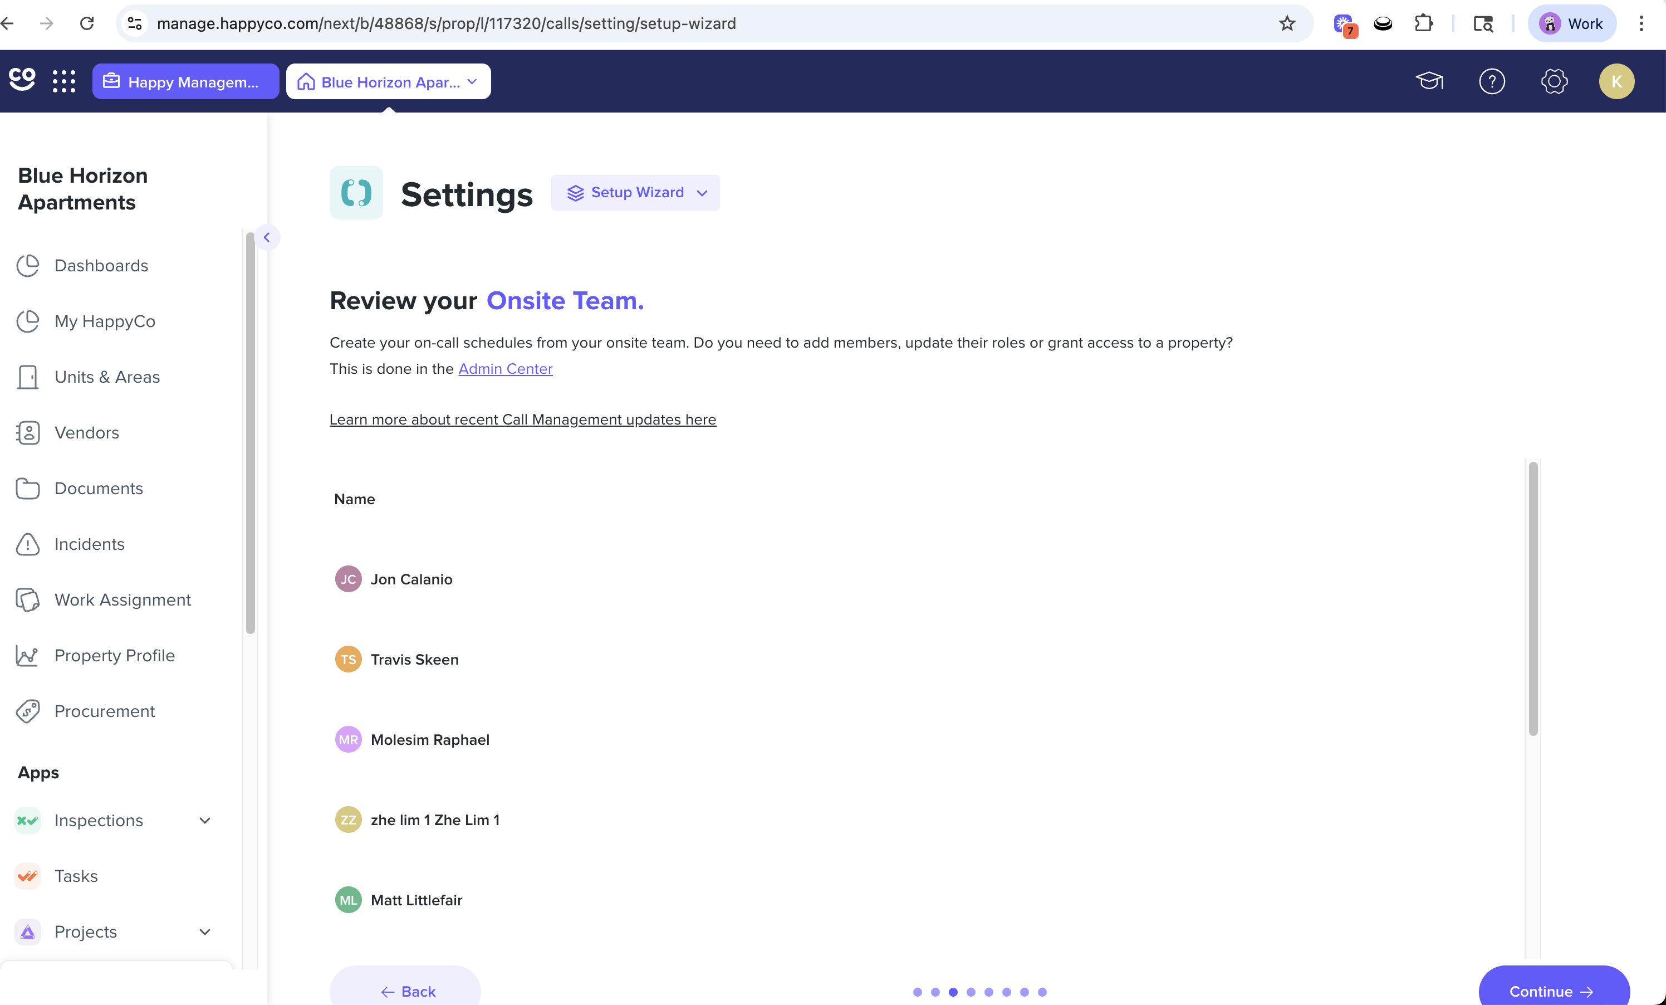Click the JC avatar for Jon Calanio
The image size is (1666, 1005).
click(x=348, y=579)
